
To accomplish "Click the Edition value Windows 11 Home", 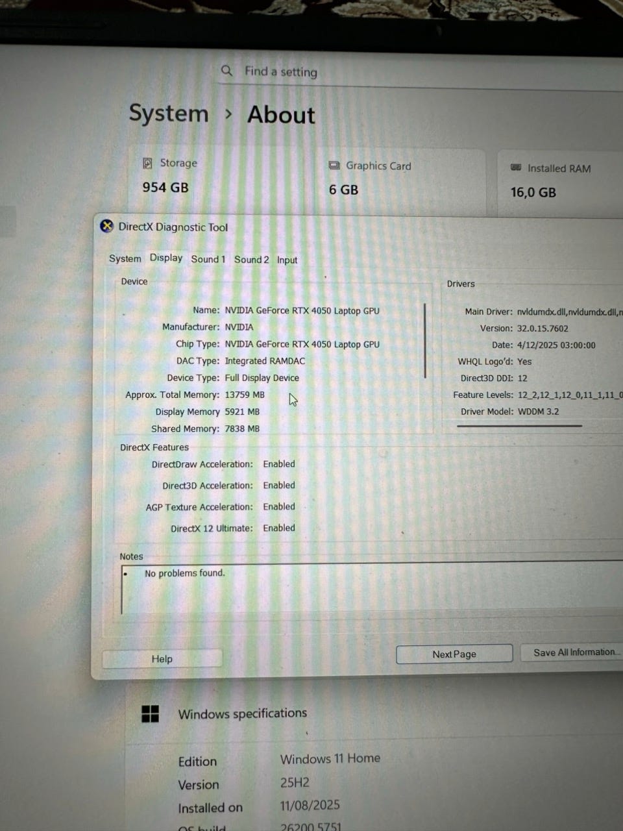I will [x=330, y=758].
